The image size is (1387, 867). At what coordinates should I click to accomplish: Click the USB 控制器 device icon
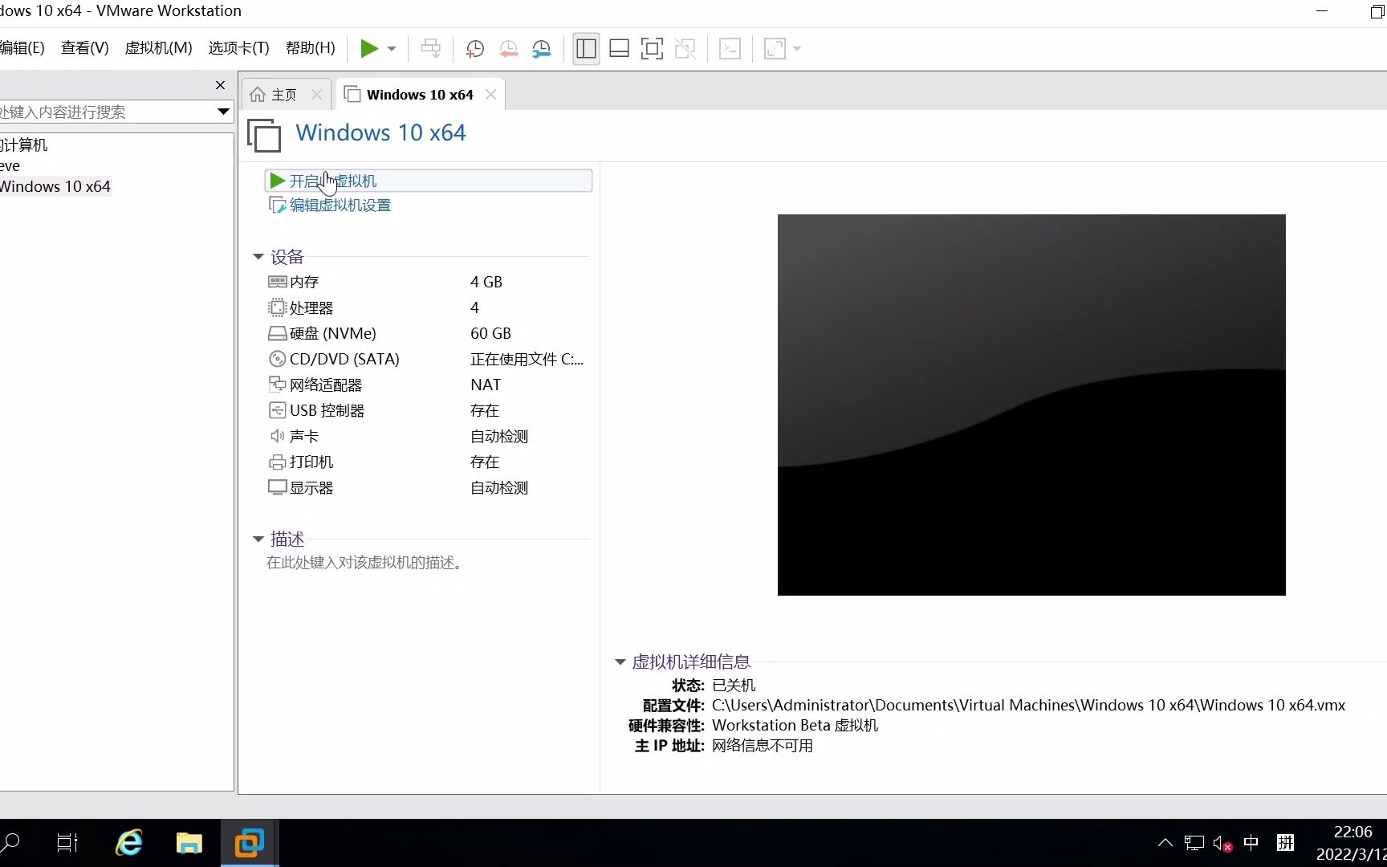[278, 410]
